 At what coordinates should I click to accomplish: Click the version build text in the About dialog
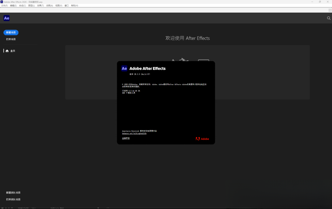point(140,74)
